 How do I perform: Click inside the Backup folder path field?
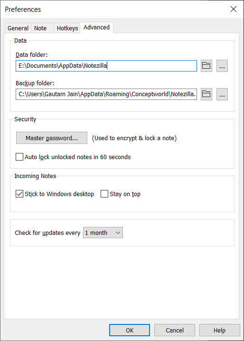[106, 94]
